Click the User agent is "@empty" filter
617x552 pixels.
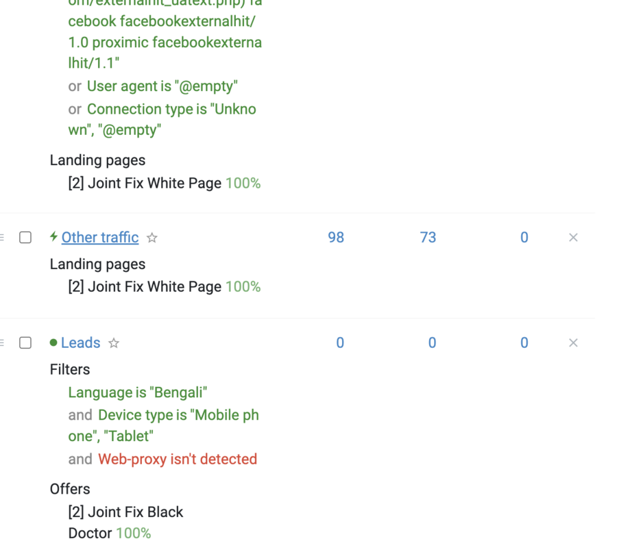tap(162, 86)
